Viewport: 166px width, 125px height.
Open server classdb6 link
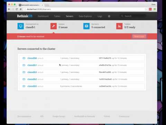[32, 58]
